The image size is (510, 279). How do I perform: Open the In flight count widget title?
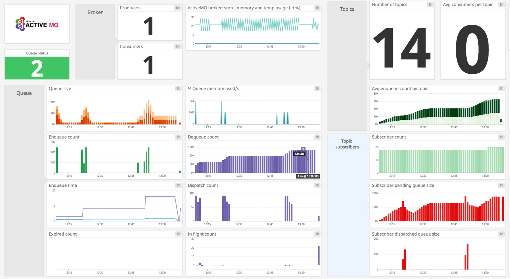[x=202, y=234]
